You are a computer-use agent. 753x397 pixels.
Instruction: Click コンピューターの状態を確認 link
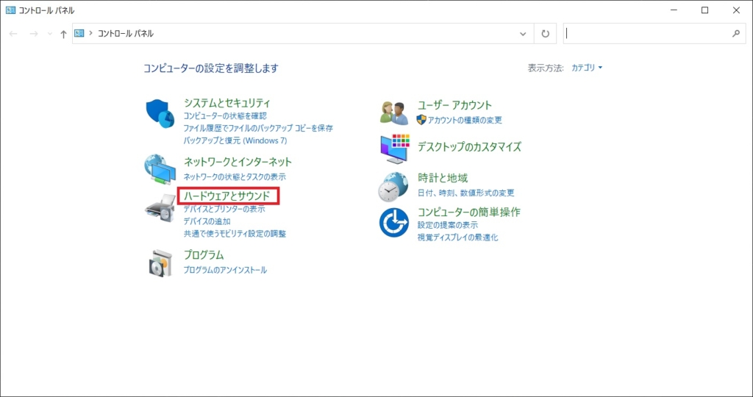click(225, 116)
